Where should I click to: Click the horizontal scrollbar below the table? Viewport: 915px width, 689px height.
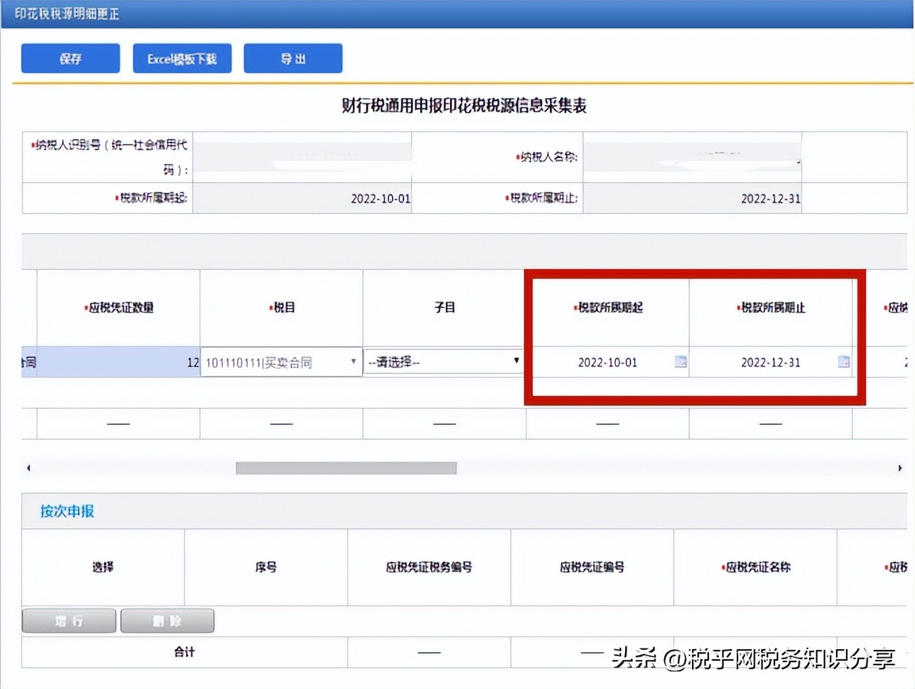tap(345, 467)
